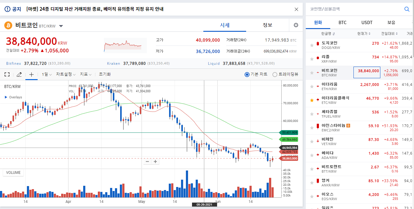The image size is (414, 209).
Task: Open the 이더리움 ETH/KRW row
Action: pyautogui.click(x=360, y=86)
